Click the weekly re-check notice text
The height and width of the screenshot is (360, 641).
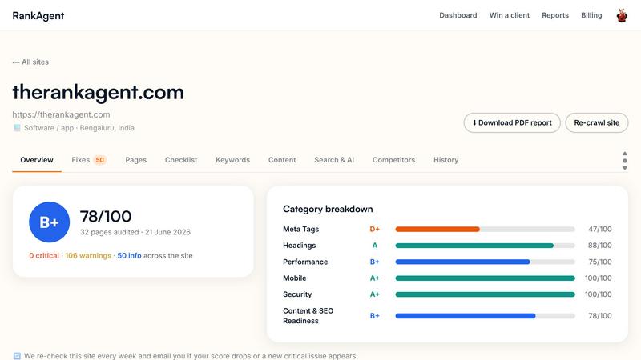(191, 356)
